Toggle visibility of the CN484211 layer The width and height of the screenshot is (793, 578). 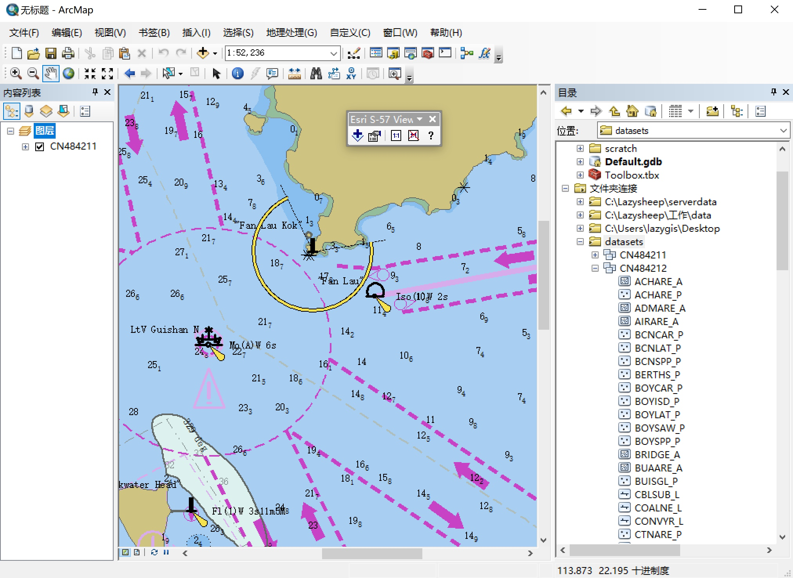click(x=39, y=146)
